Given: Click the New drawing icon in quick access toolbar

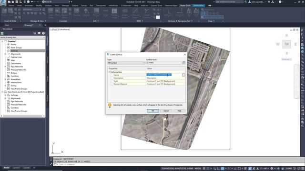Looking at the screenshot, I should tap(9, 2).
